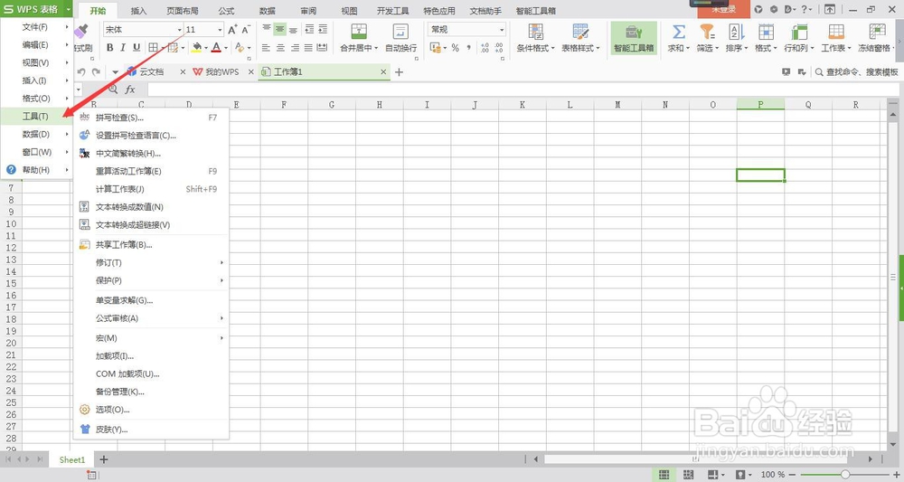Select 文本转换成数值(N) item
Viewport: 904px width, 482px height.
pyautogui.click(x=151, y=207)
